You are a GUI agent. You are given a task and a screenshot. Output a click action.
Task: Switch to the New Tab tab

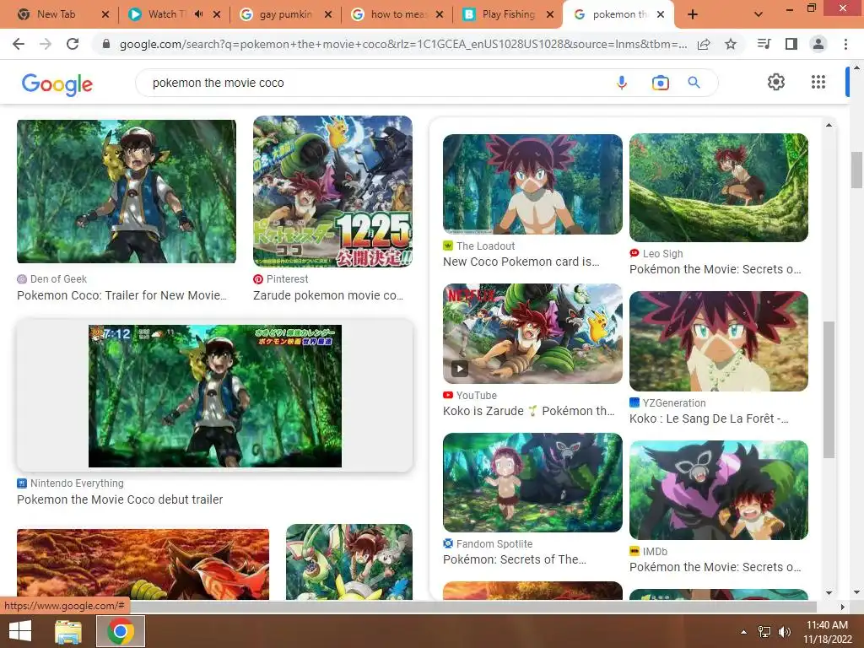pyautogui.click(x=57, y=14)
